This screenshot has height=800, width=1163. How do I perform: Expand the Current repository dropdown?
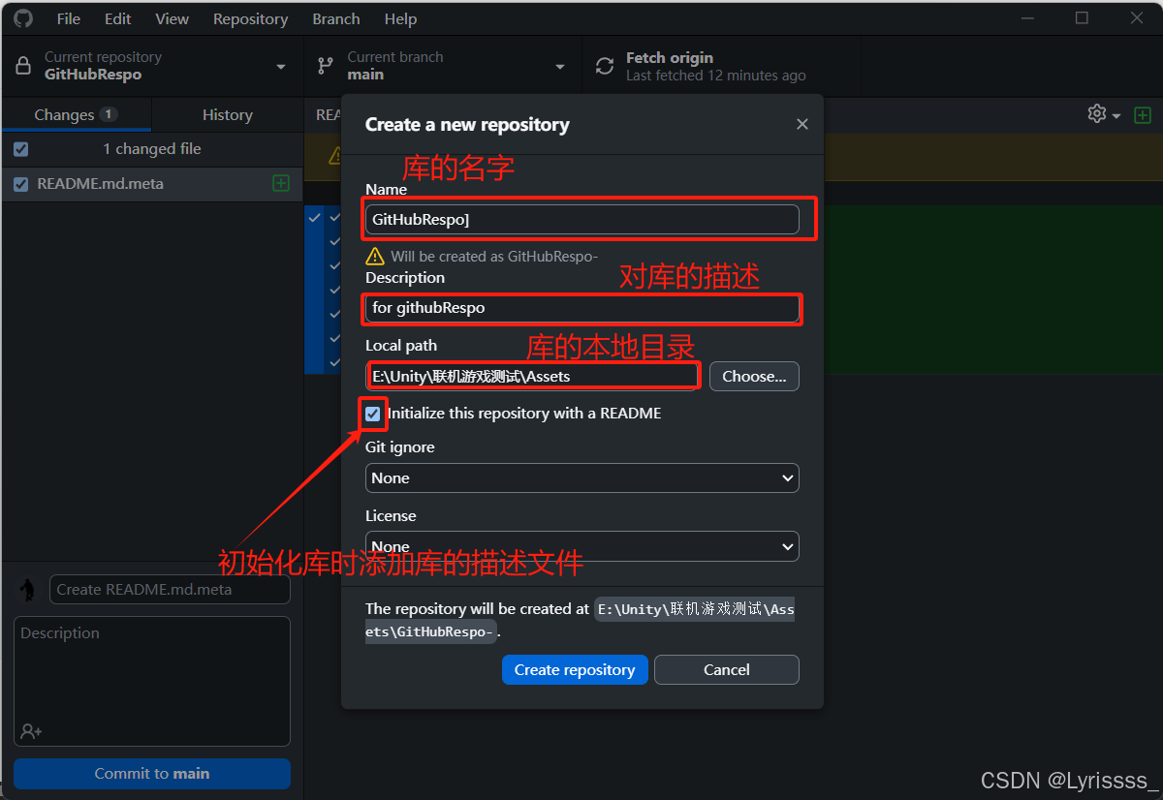click(152, 66)
